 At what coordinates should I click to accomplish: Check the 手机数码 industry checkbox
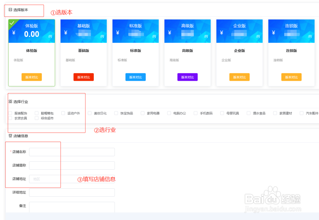point(196,113)
